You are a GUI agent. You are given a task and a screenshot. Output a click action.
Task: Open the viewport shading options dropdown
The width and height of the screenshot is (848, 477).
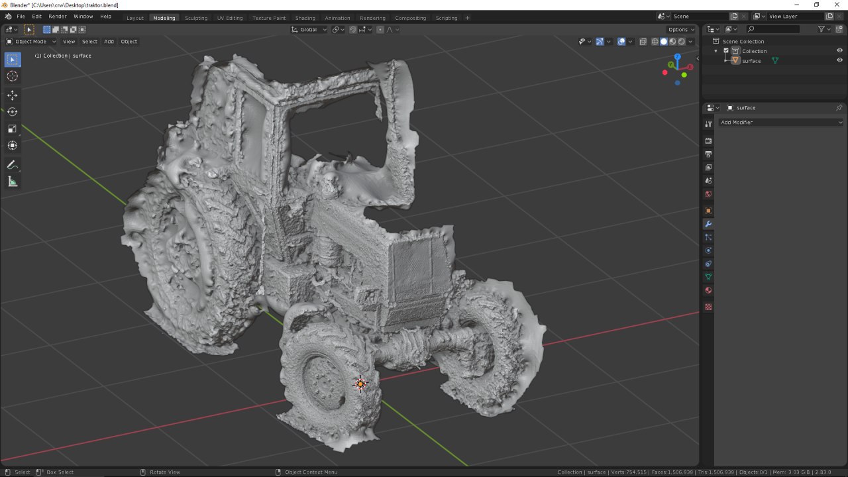[690, 41]
